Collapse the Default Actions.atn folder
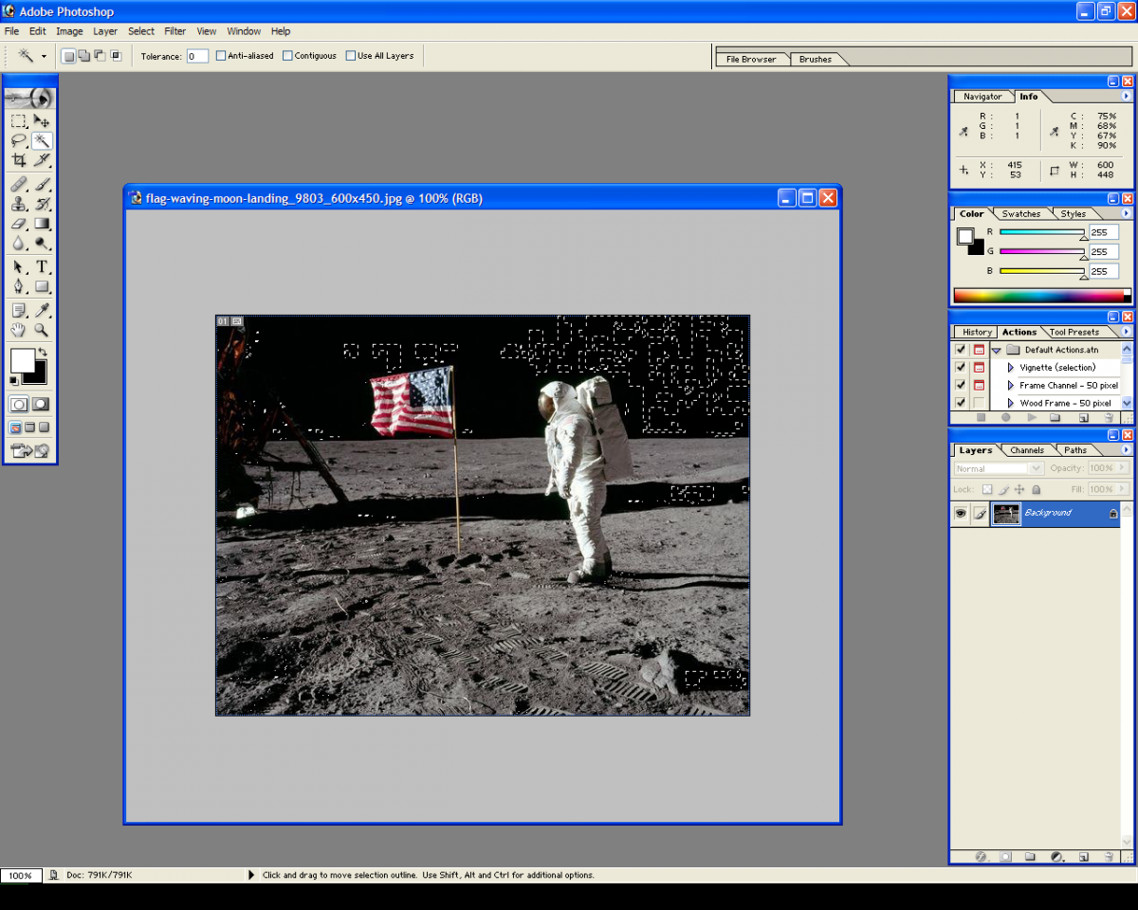The width and height of the screenshot is (1138, 910). pyautogui.click(x=997, y=350)
